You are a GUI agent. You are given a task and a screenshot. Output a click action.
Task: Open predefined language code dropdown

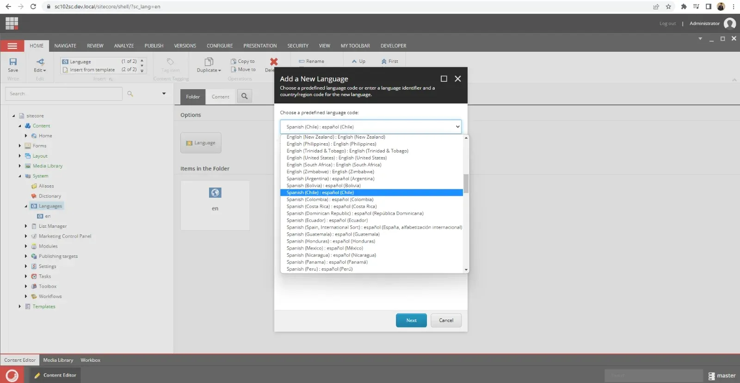[370, 127]
